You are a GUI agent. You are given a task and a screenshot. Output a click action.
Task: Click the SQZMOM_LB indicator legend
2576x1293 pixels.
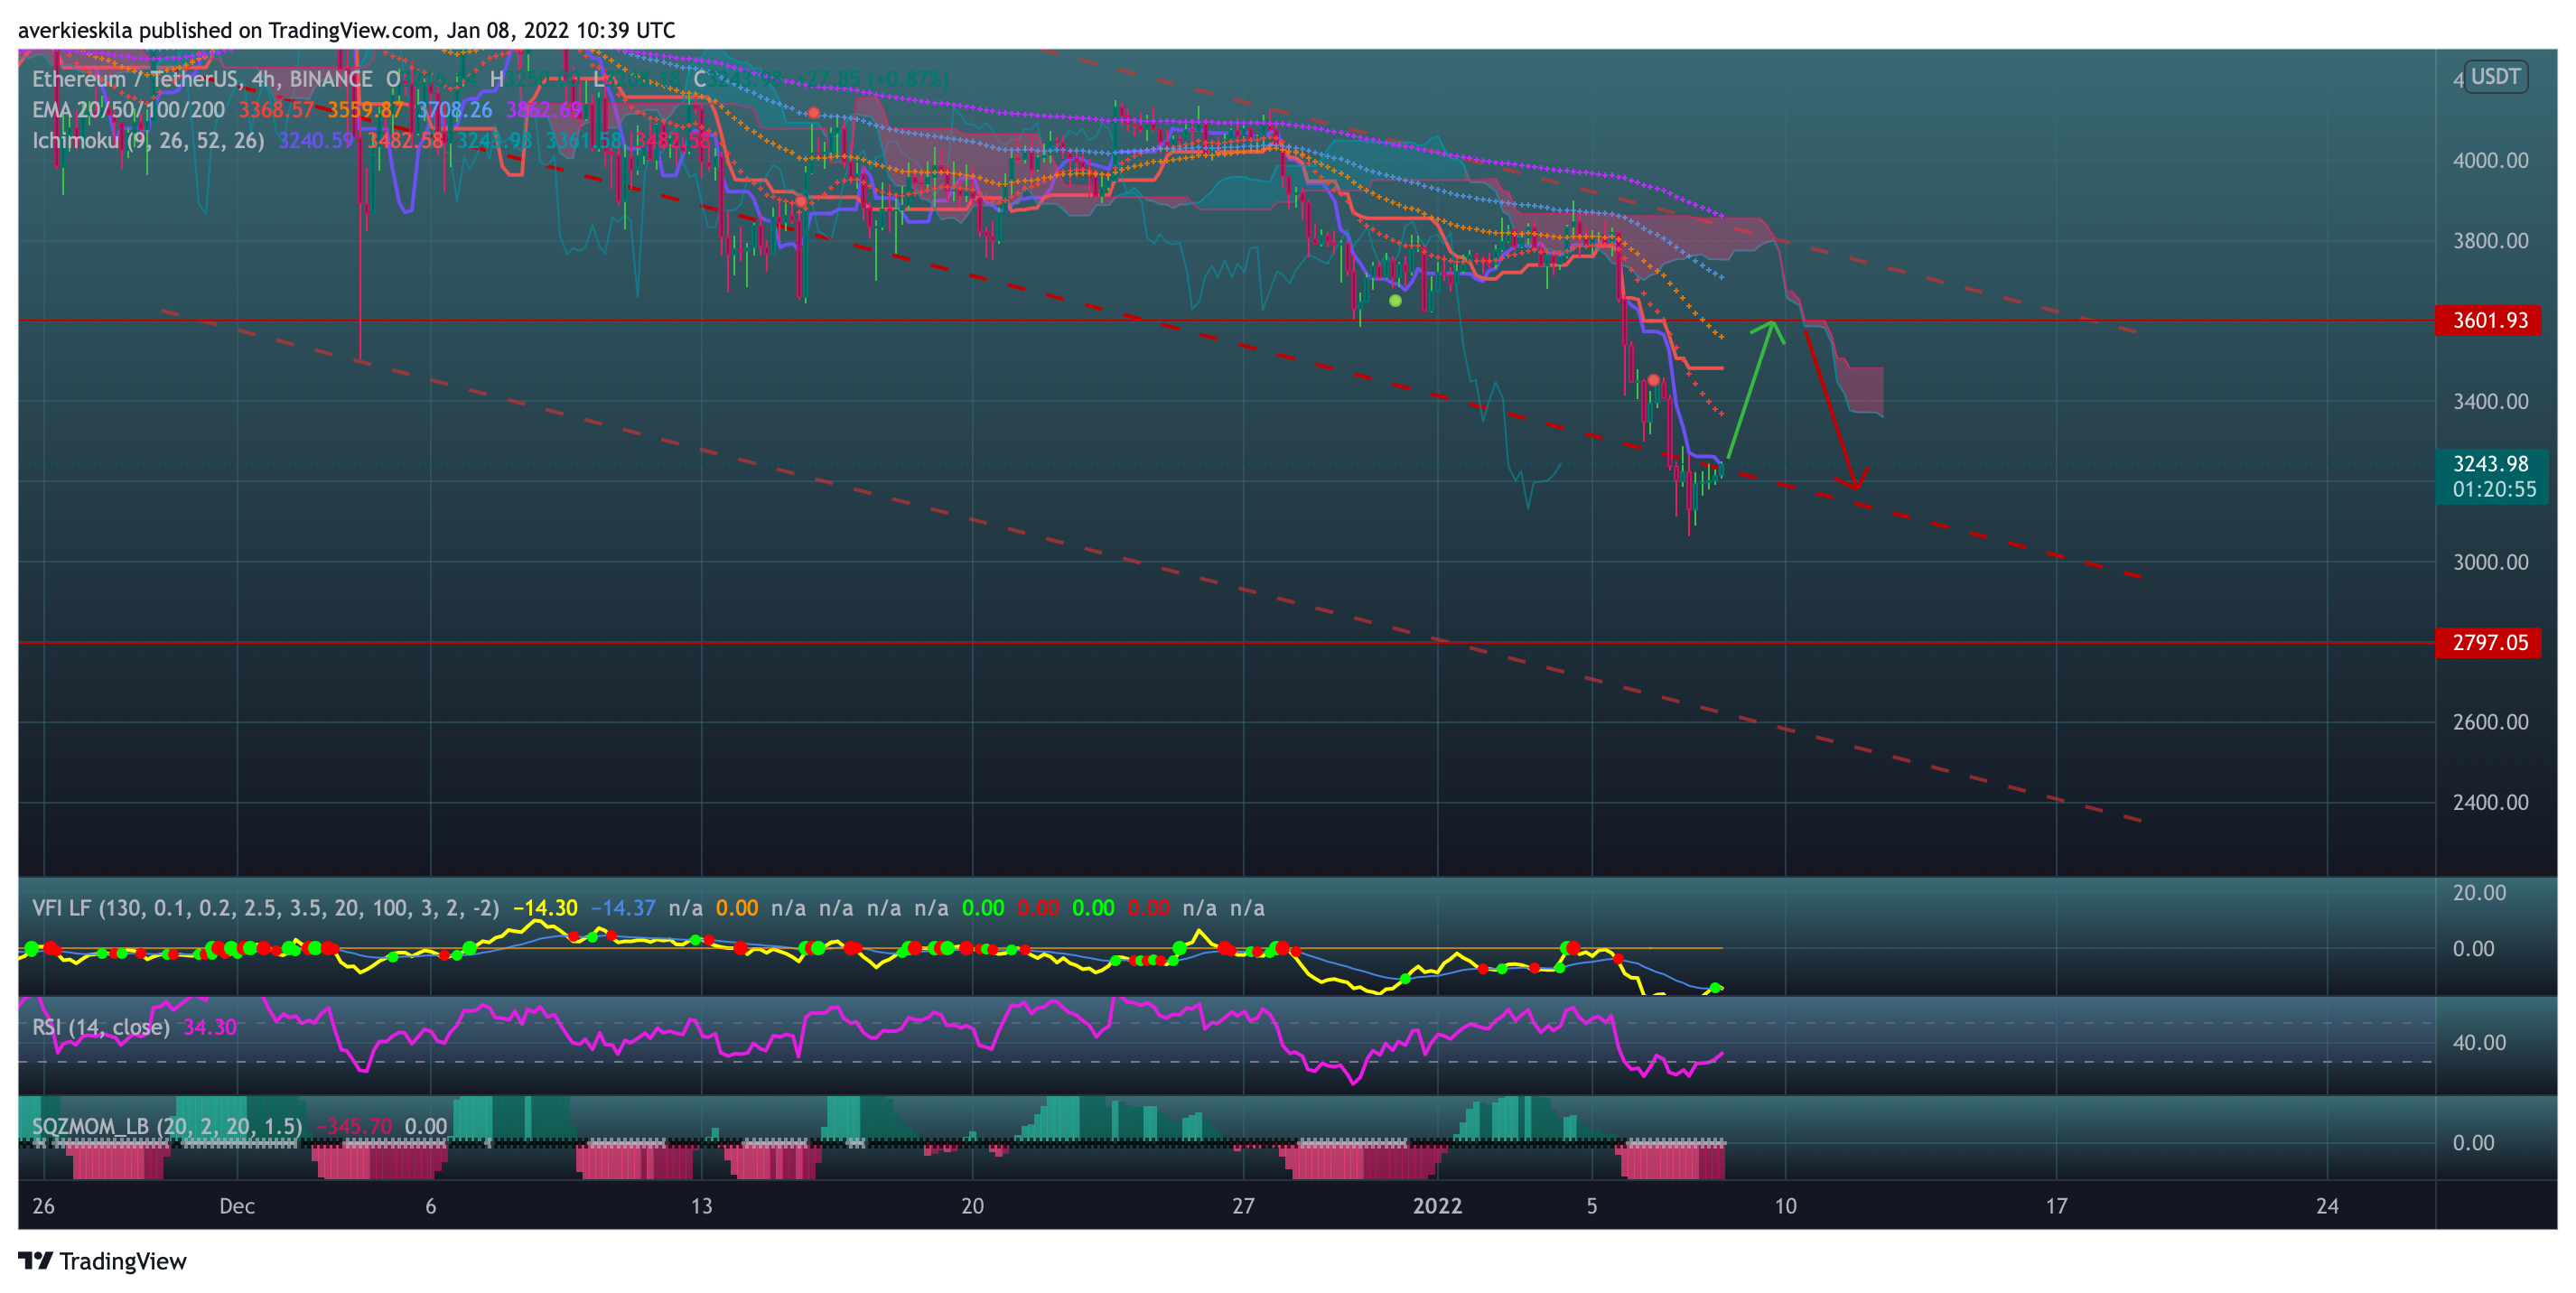click(167, 1126)
